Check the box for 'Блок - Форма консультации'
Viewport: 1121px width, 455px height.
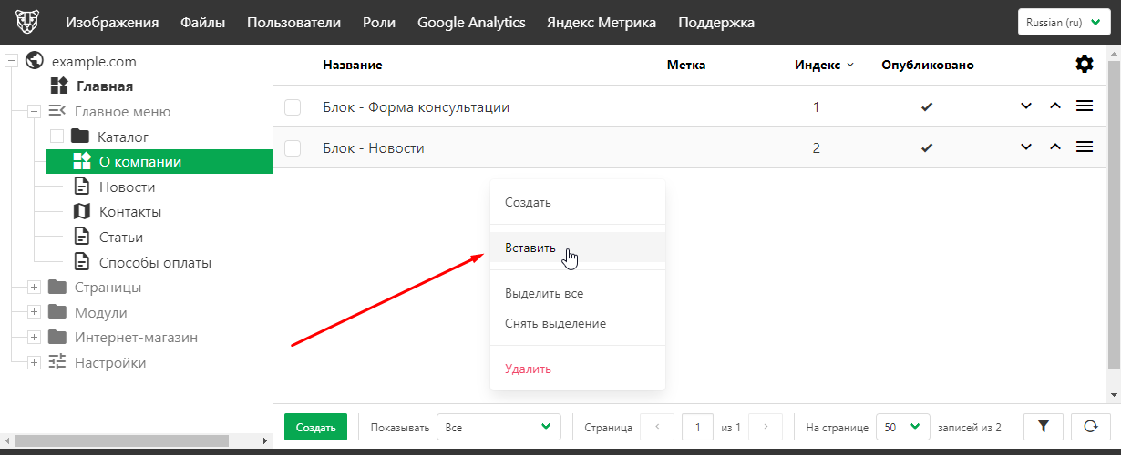(x=293, y=107)
